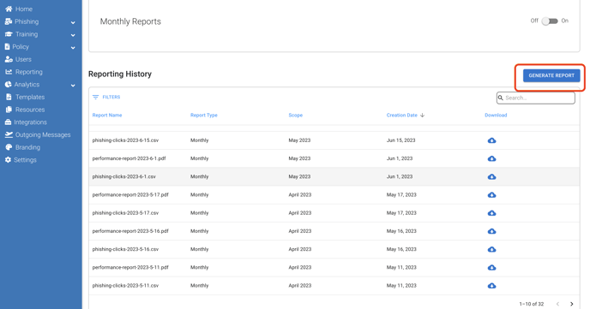The width and height of the screenshot is (590, 309).
Task: Select row text performance-report-2023-5-17.pdf
Action: click(x=130, y=195)
